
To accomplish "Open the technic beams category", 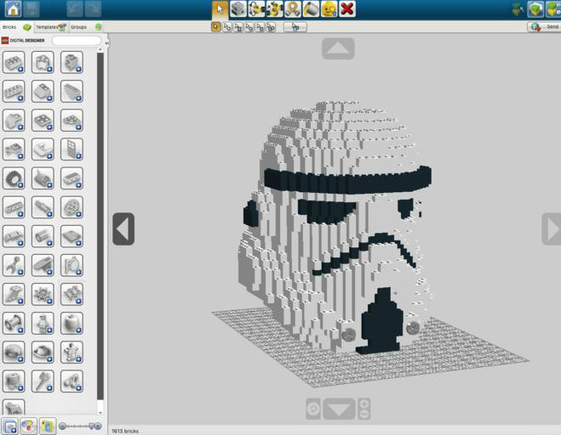I will [14, 207].
